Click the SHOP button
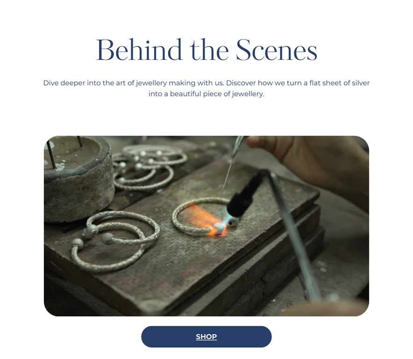413x359 pixels. coord(206,337)
